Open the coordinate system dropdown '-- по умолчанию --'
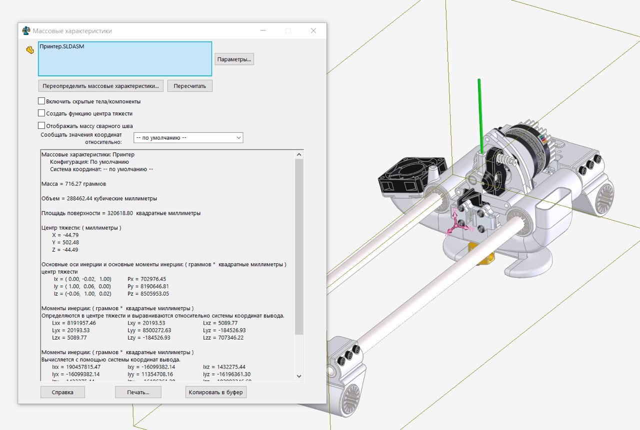The image size is (640, 430). (x=188, y=137)
